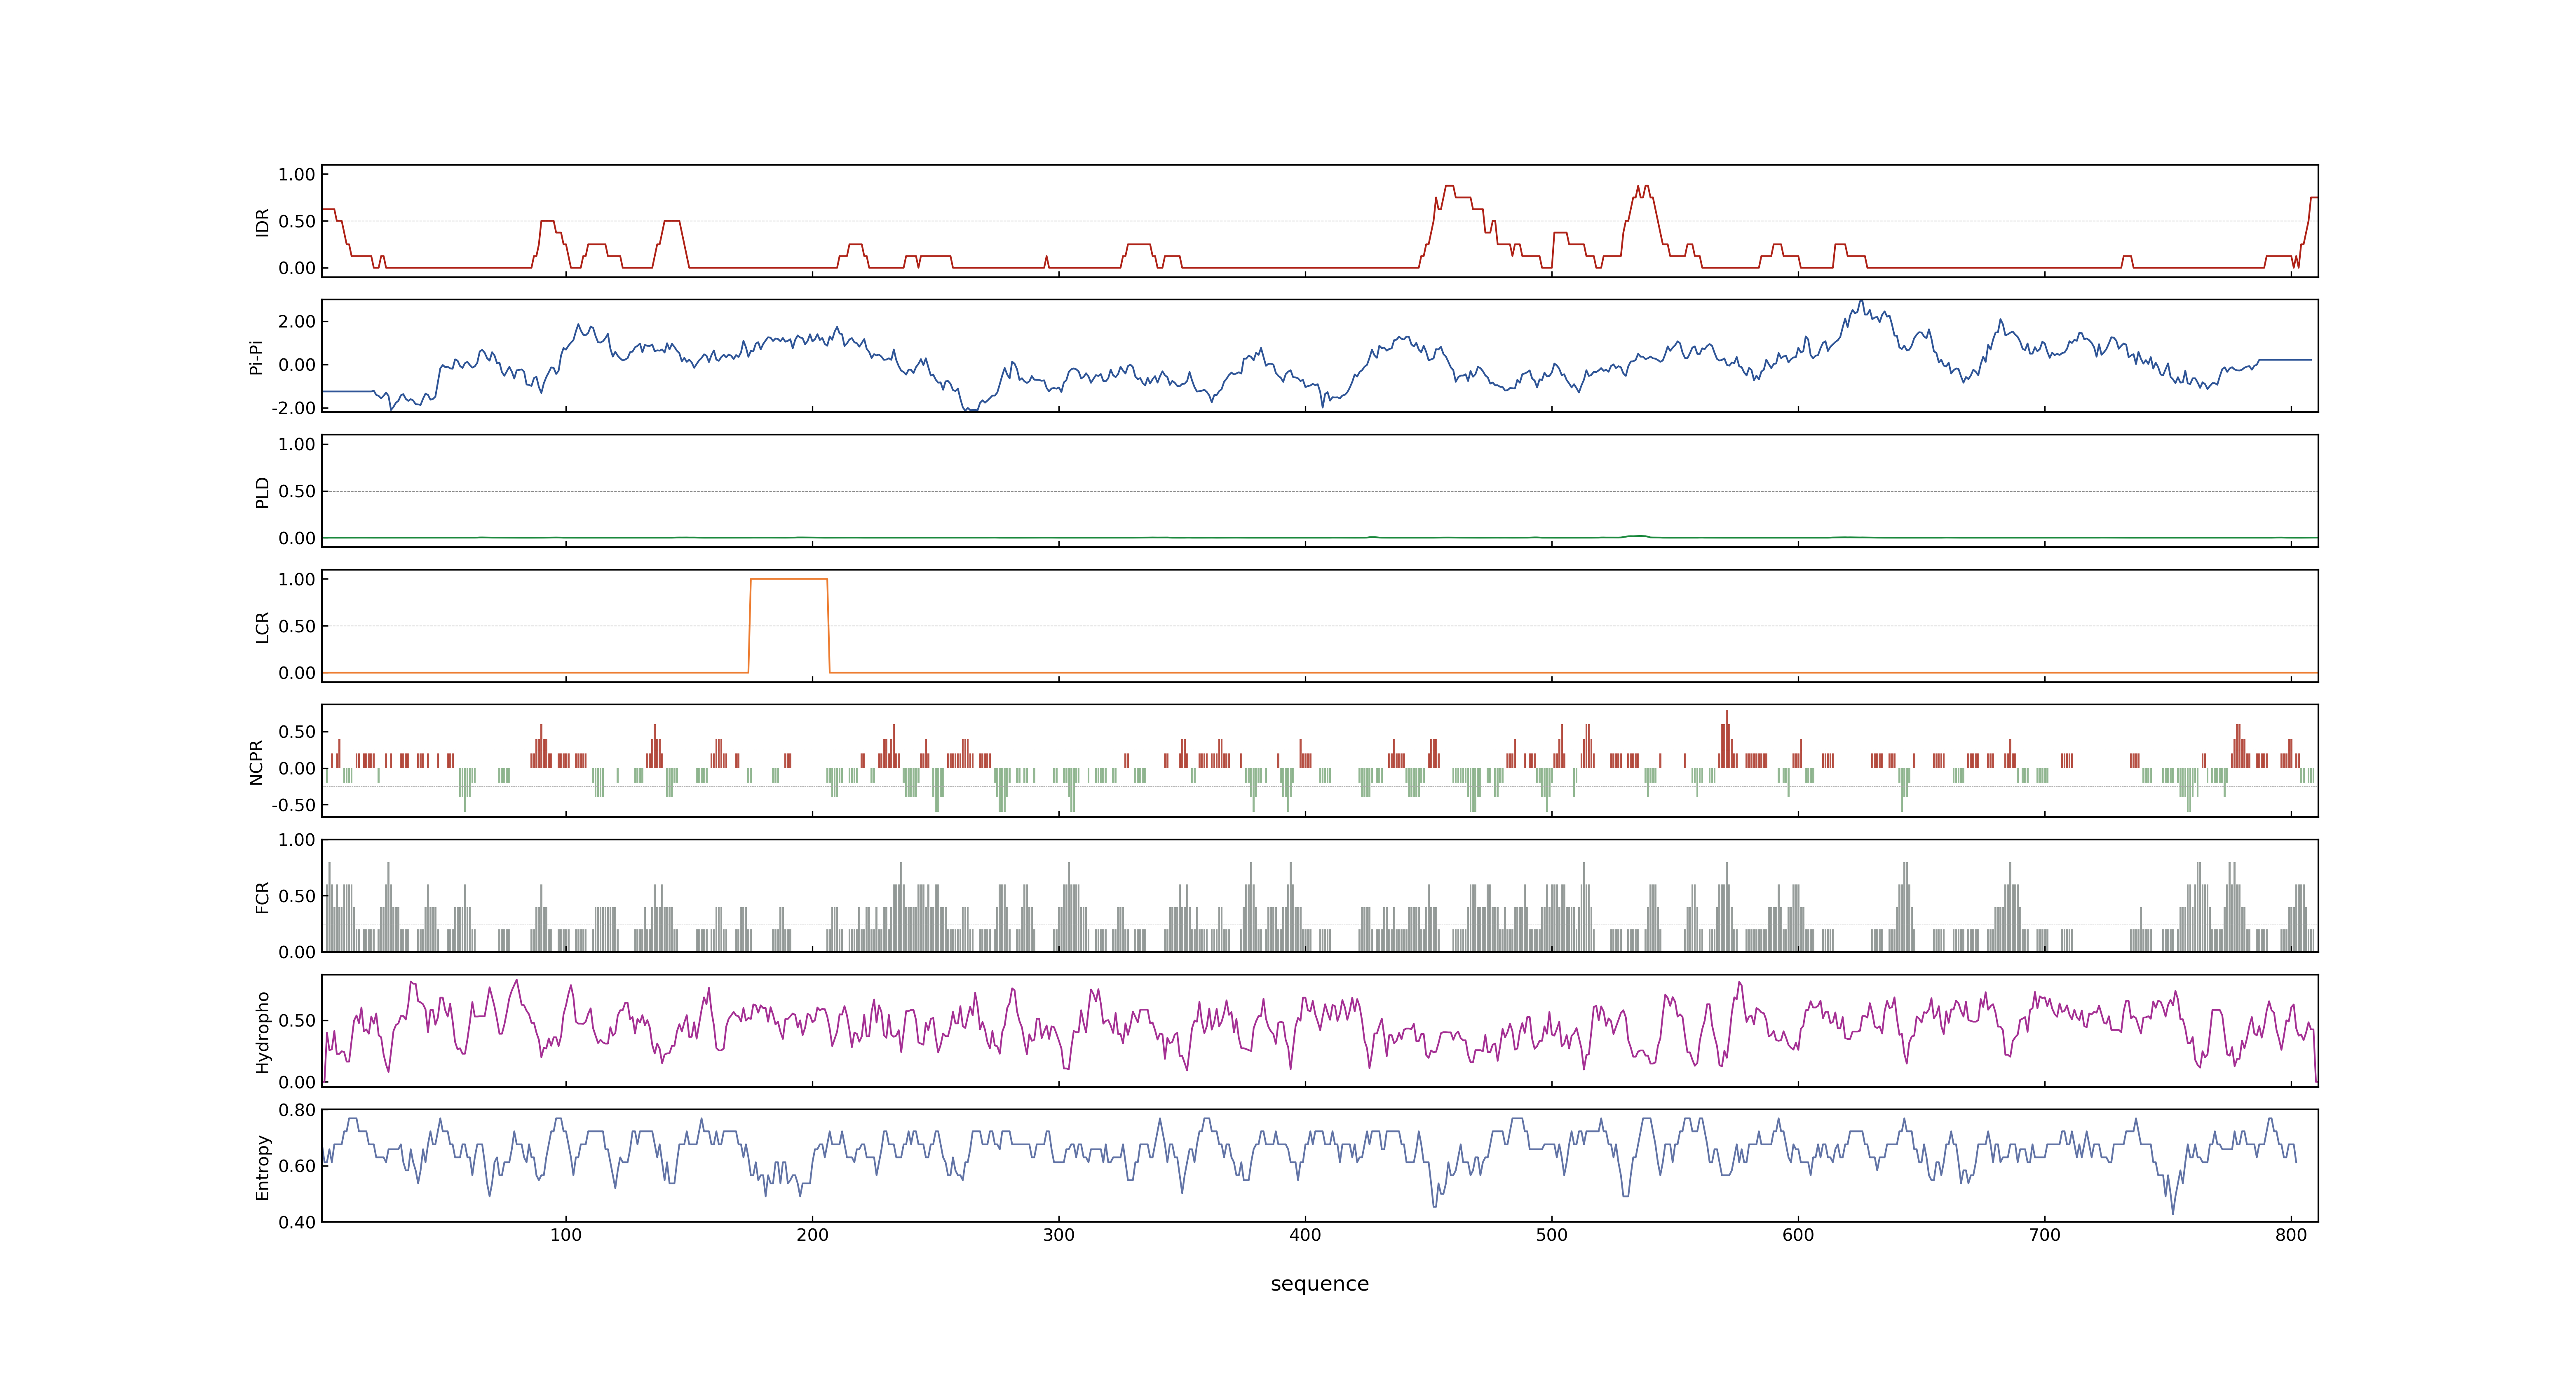2576x1373 pixels.
Task: Click the x-axis tick label 500
Action: point(1552,1235)
